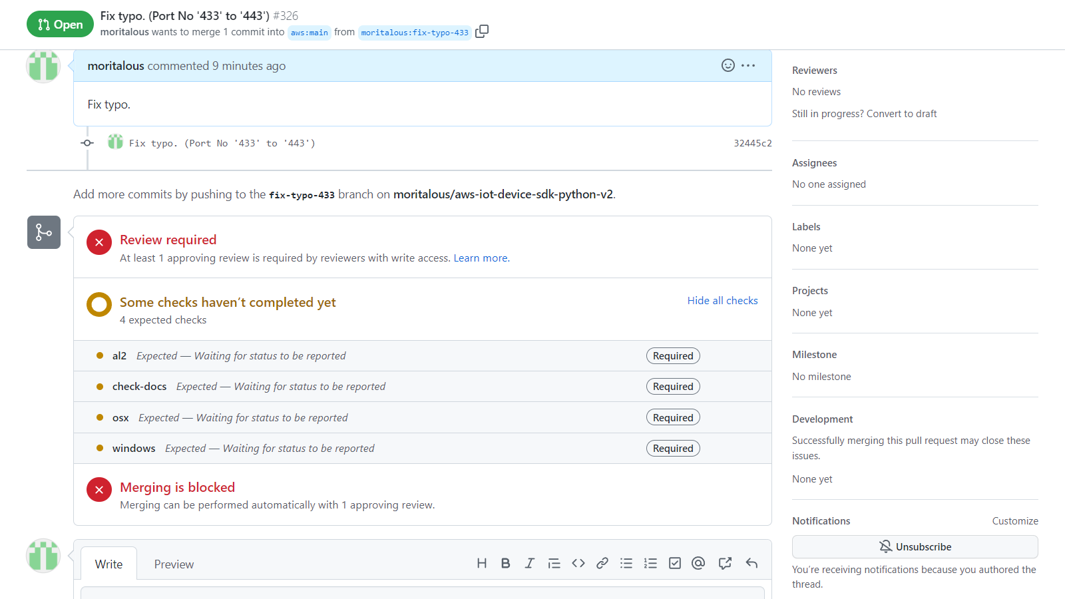Hide all checks list
Viewport: 1065px width, 599px height.
pyautogui.click(x=722, y=301)
